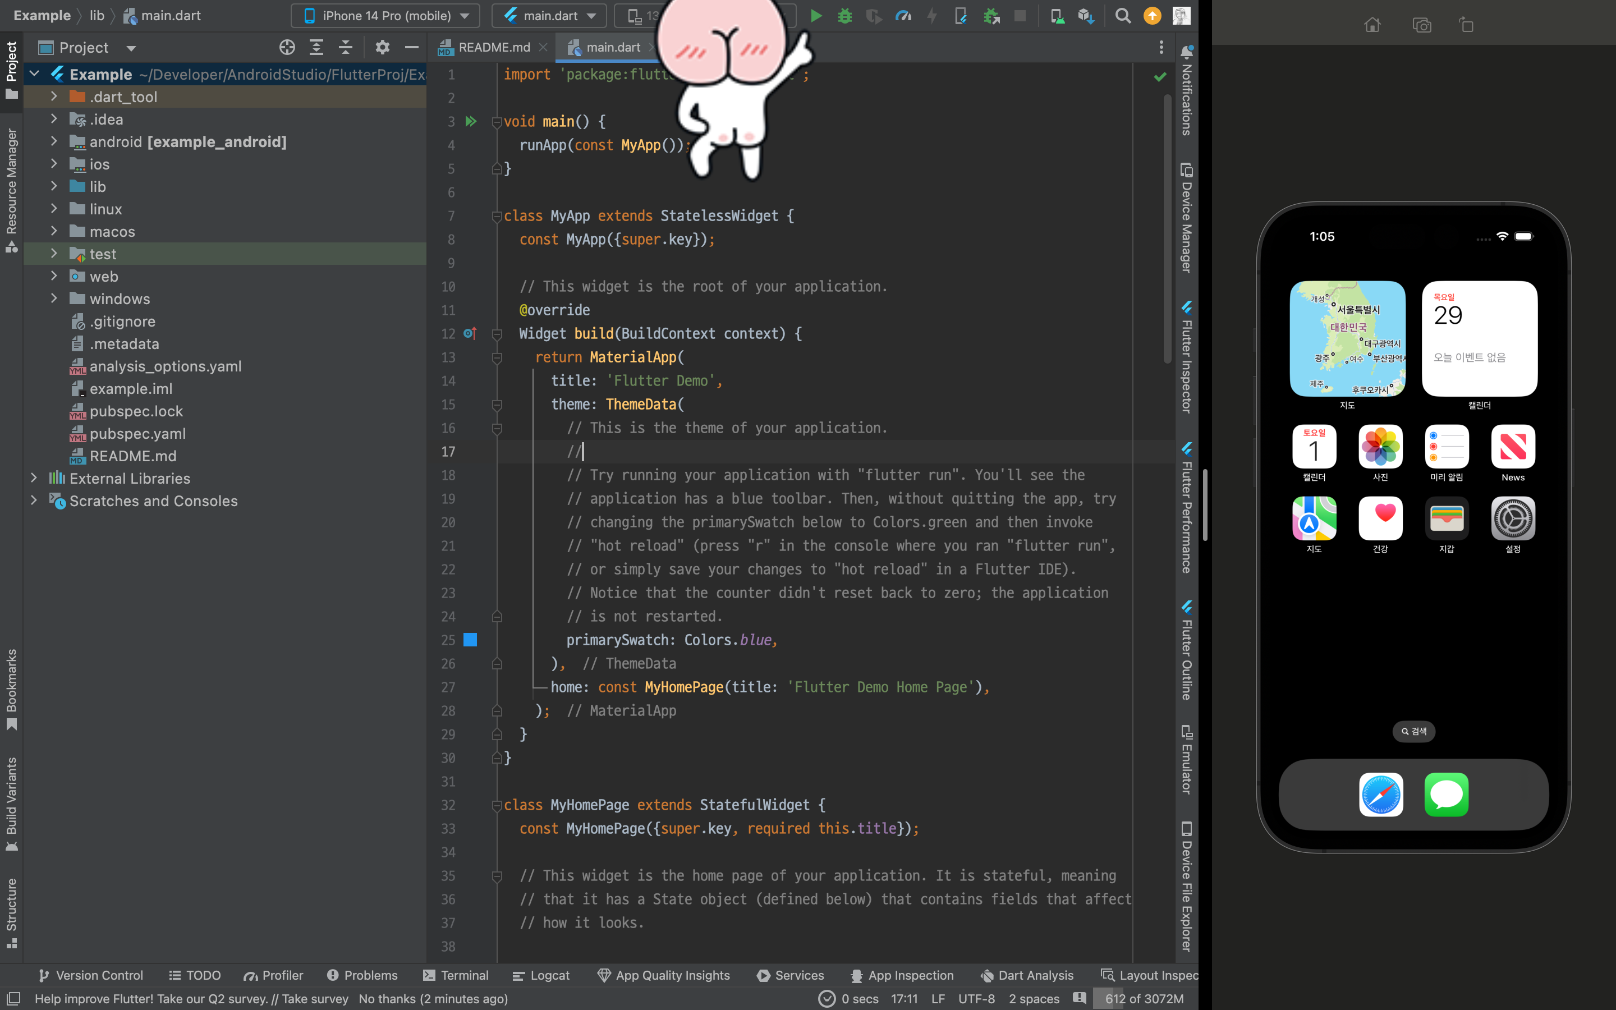This screenshot has height=1010, width=1616.
Task: Open Project panel settings gear
Action: coord(382,48)
